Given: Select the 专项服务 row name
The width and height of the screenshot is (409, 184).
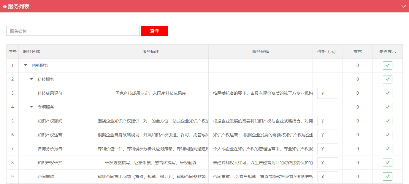Looking at the screenshot, I should pyautogui.click(x=46, y=107).
